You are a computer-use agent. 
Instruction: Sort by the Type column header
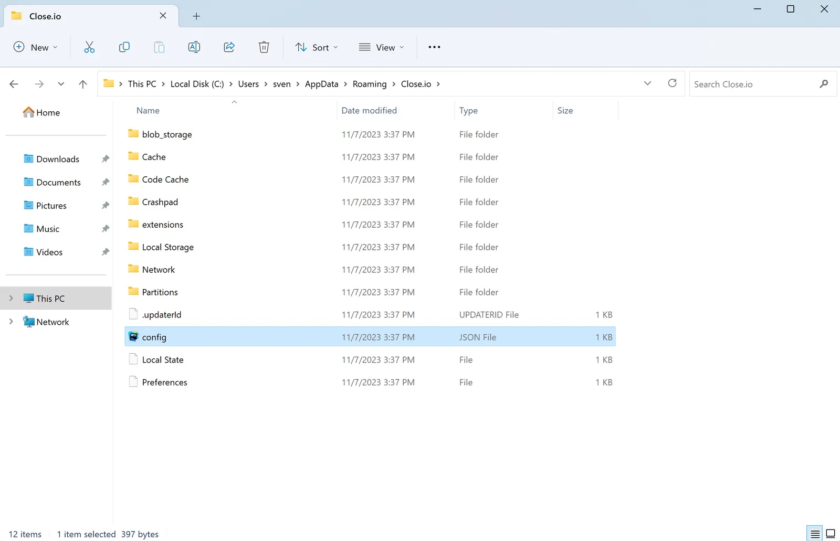468,111
